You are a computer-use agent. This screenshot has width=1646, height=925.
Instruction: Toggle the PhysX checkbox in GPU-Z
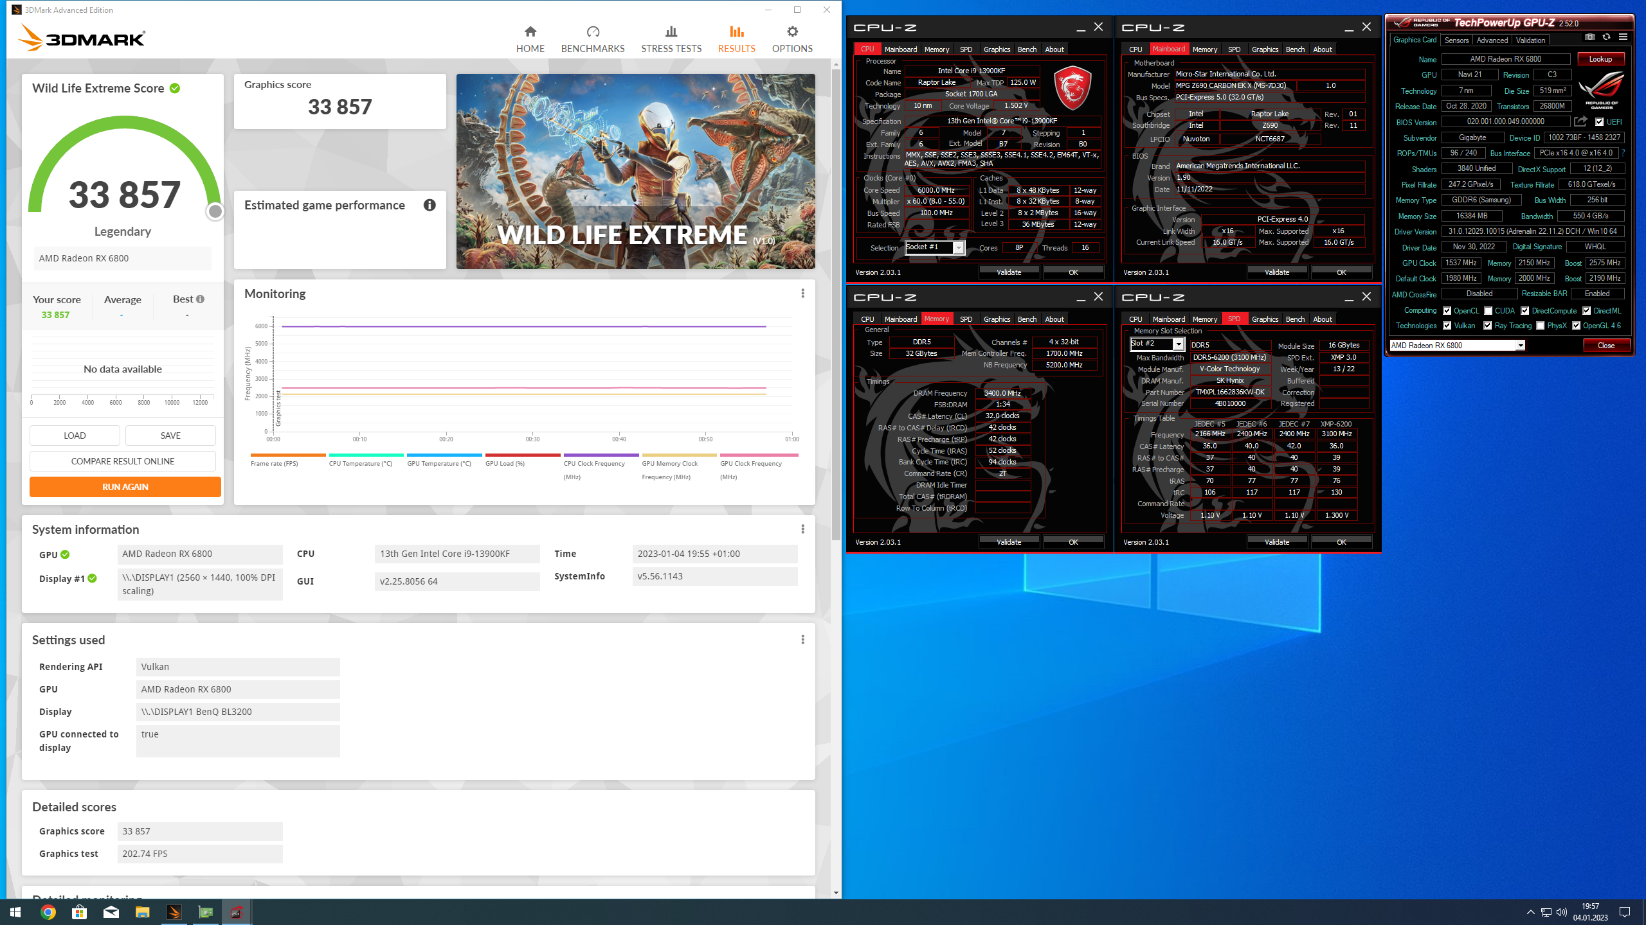[1540, 326]
